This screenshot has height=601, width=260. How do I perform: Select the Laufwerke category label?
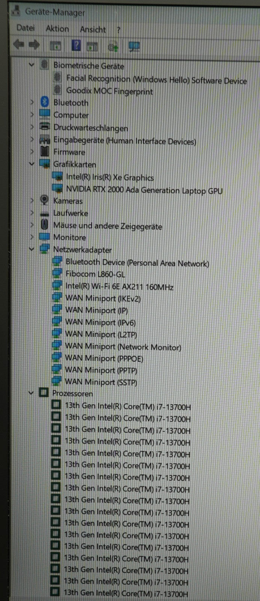70,213
